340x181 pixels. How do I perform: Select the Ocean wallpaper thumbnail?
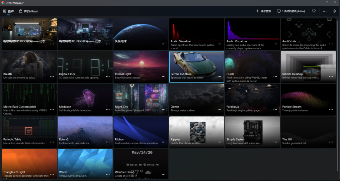(x=197, y=100)
